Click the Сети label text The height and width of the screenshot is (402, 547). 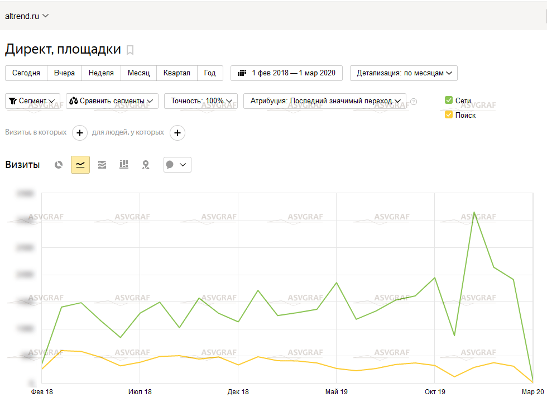point(463,100)
